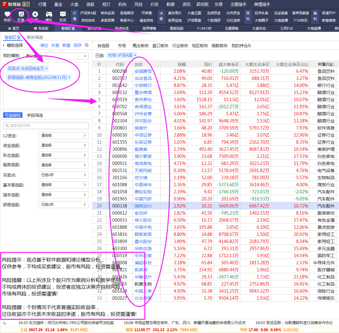Open the 行情 top menu
The image size is (339, 333).
click(x=42, y=4)
